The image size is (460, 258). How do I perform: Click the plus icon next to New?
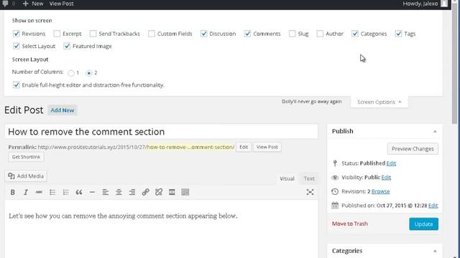(x=26, y=4)
